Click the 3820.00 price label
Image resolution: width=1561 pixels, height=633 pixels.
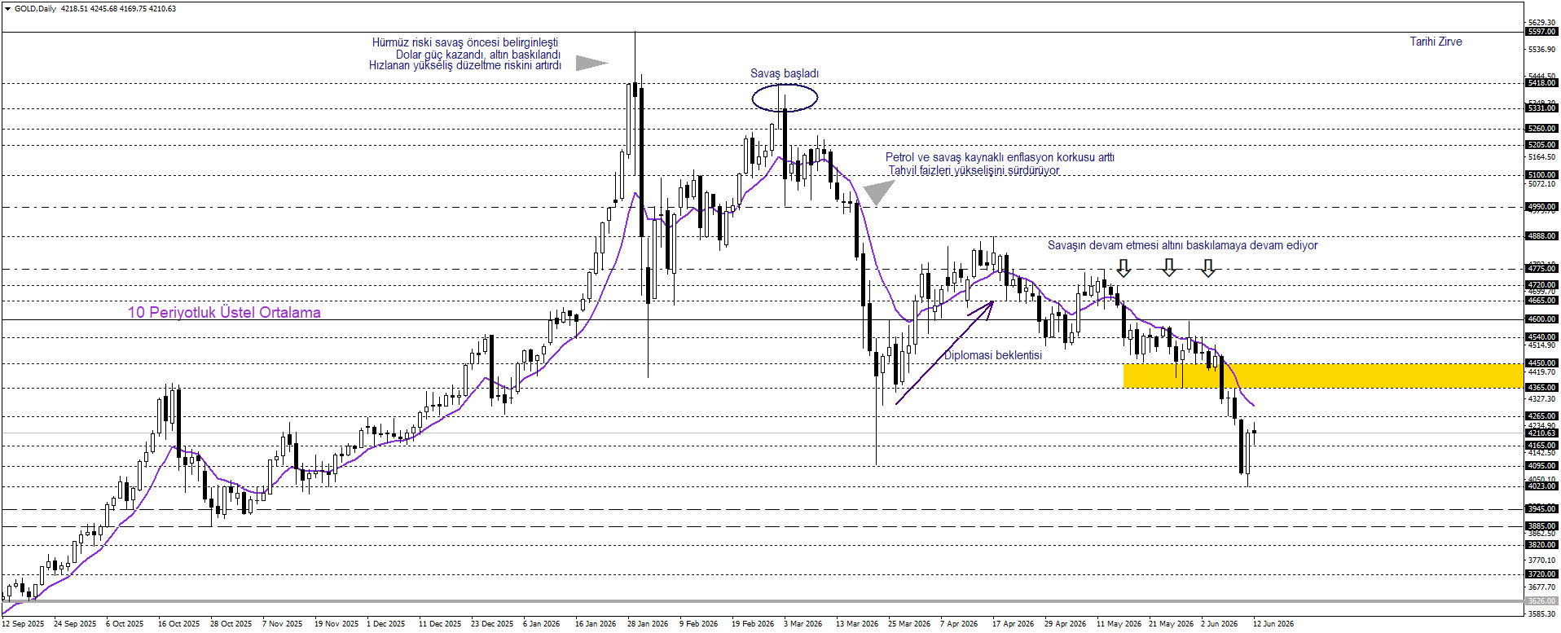coord(1541,545)
